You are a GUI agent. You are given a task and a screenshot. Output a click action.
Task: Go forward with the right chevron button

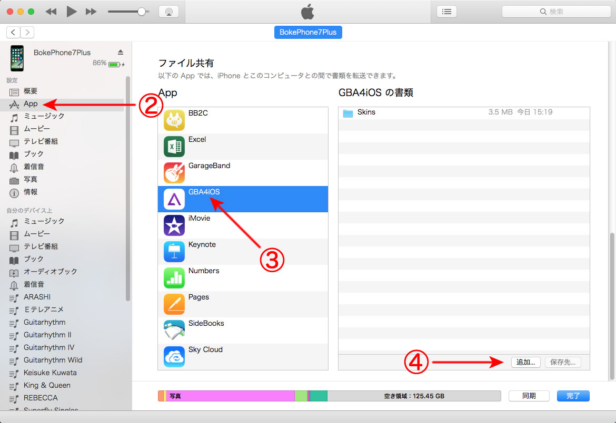[27, 32]
